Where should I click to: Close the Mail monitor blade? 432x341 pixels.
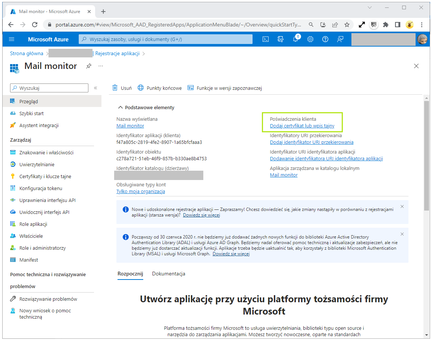[x=416, y=66]
